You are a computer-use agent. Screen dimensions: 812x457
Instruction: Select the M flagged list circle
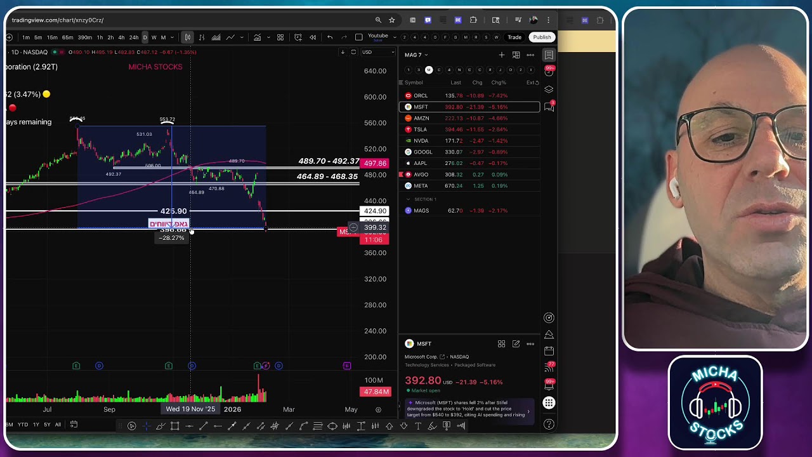click(429, 70)
